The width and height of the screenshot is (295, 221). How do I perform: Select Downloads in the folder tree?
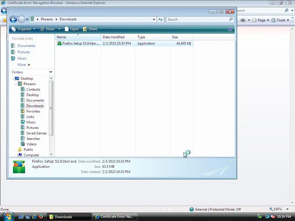click(x=35, y=106)
